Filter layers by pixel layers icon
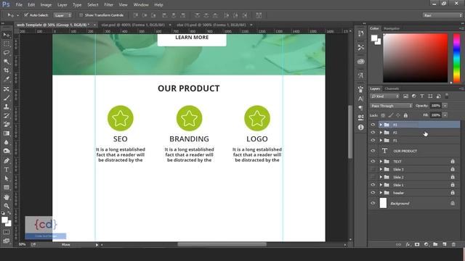The width and height of the screenshot is (465, 261). pos(405,96)
